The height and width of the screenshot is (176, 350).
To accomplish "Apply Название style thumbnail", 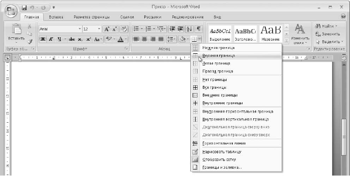I will [x=271, y=33].
